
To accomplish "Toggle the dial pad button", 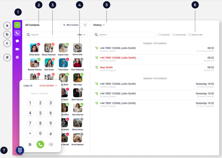I will pyautogui.click(x=20, y=150).
